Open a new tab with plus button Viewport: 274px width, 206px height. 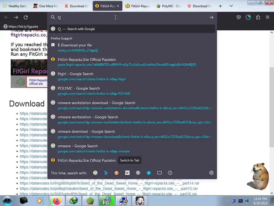220,6
